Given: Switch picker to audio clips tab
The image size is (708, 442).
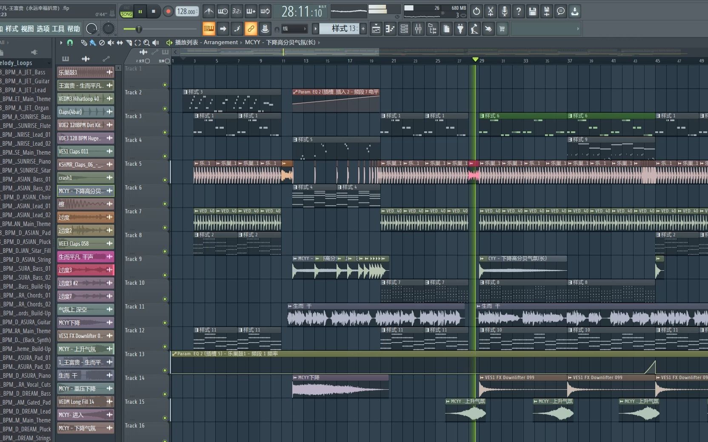Looking at the screenshot, I should 86,59.
